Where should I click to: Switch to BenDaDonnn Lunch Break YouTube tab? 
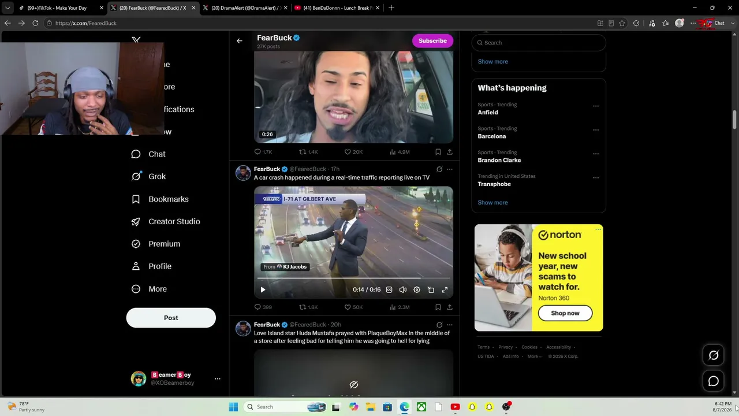336,8
